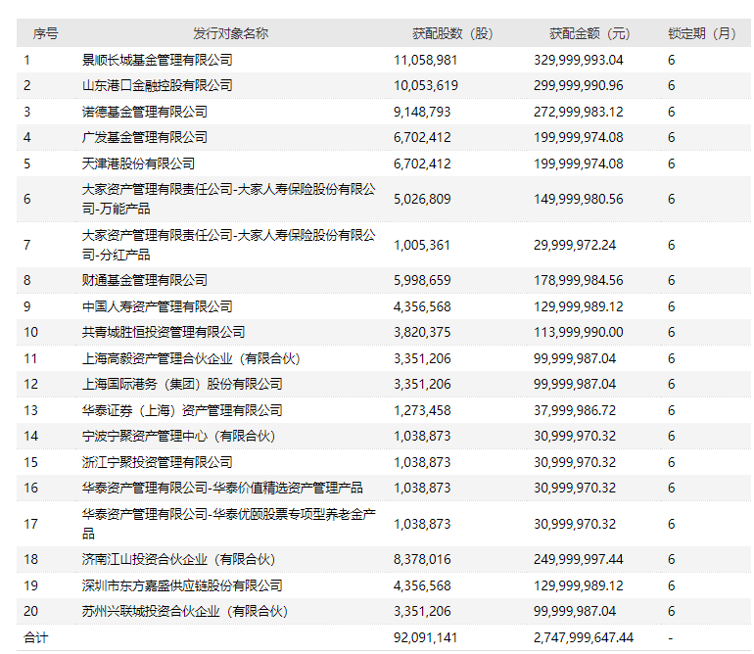754x654 pixels.
Task: Click row number 20 in 序号 column
Action: (x=30, y=612)
